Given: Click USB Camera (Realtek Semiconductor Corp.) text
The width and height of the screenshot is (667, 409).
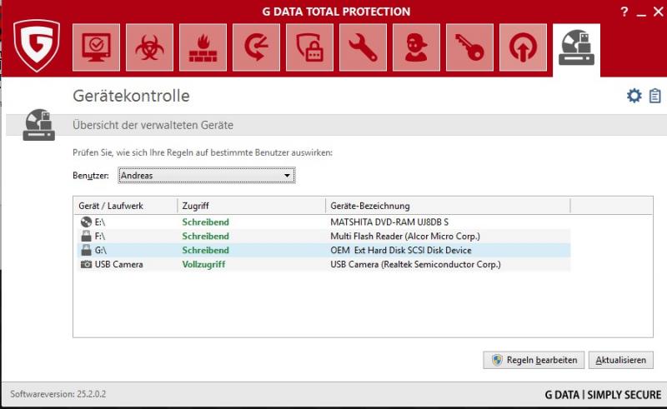Looking at the screenshot, I should coord(415,264).
